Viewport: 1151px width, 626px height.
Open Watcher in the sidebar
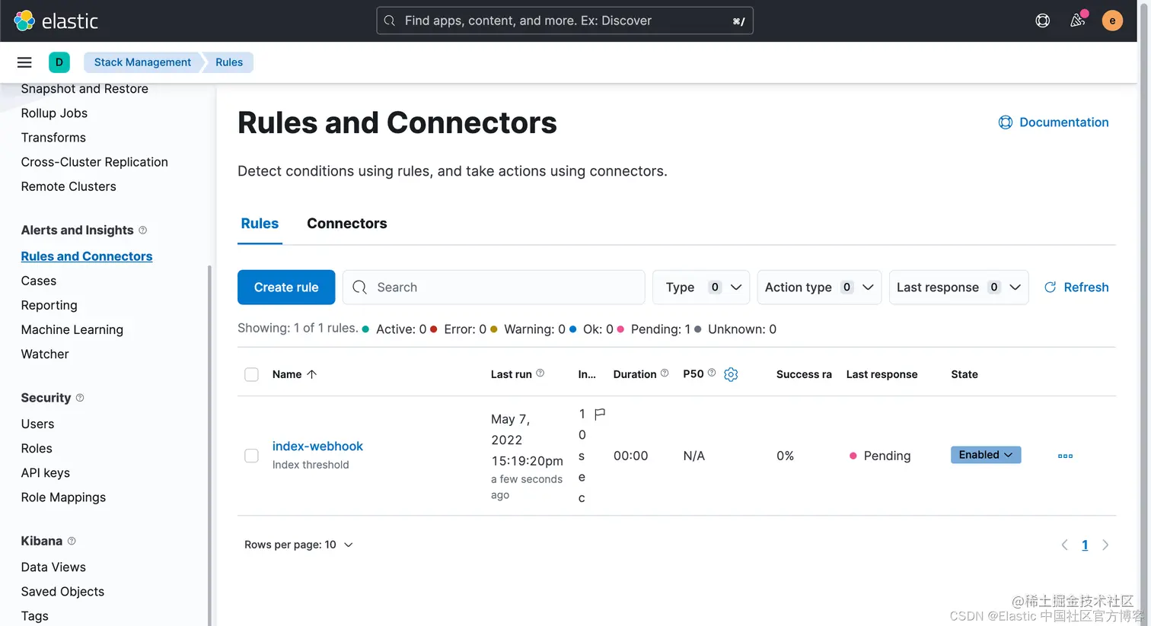45,354
